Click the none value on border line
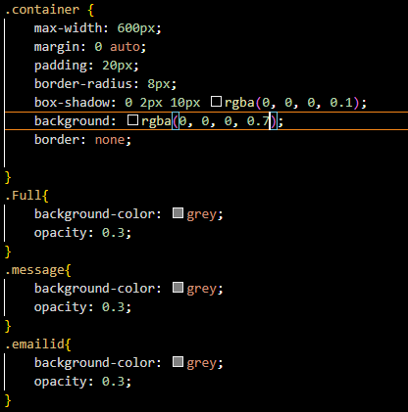 [110, 140]
